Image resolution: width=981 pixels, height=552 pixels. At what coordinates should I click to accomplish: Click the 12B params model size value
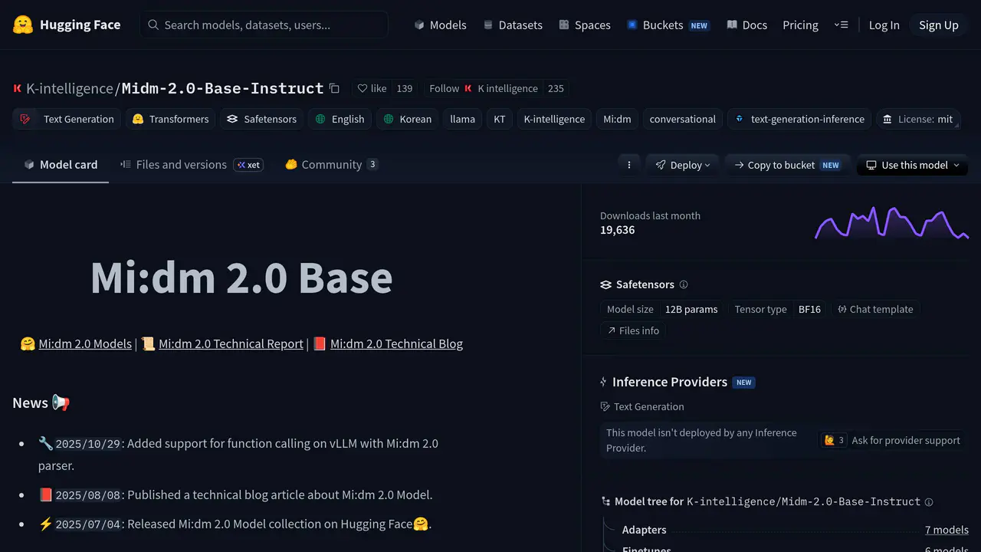(691, 309)
